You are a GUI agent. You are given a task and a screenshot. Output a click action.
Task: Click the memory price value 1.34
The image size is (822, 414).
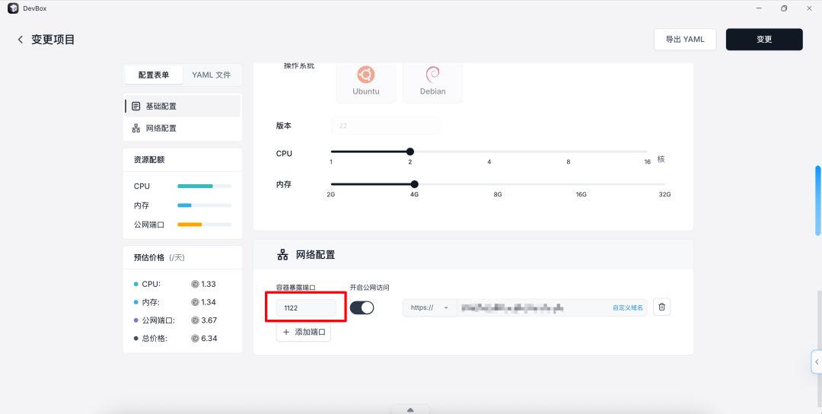[208, 302]
